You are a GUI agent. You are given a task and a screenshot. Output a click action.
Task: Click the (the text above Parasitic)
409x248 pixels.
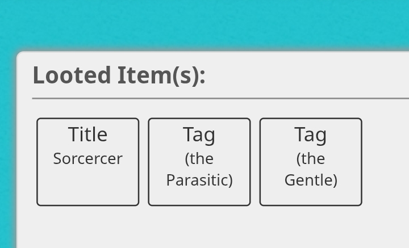[199, 159]
